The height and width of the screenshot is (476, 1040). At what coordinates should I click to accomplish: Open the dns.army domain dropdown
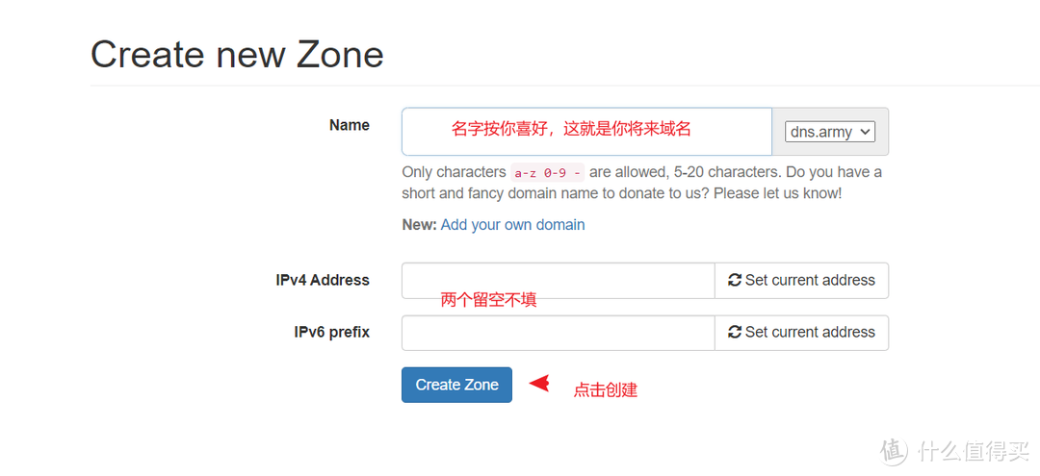click(x=830, y=132)
